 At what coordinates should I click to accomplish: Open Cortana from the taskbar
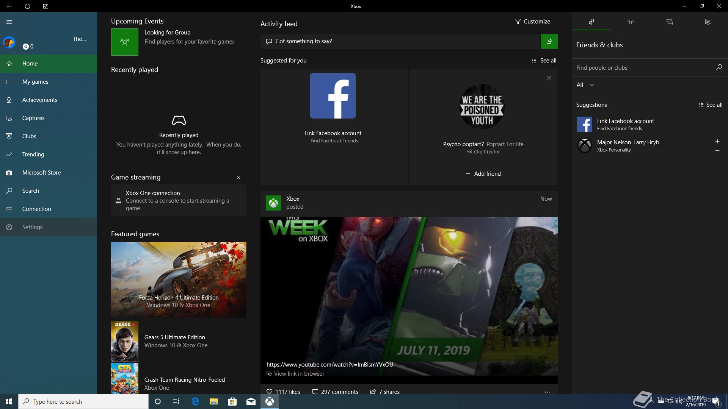158,401
